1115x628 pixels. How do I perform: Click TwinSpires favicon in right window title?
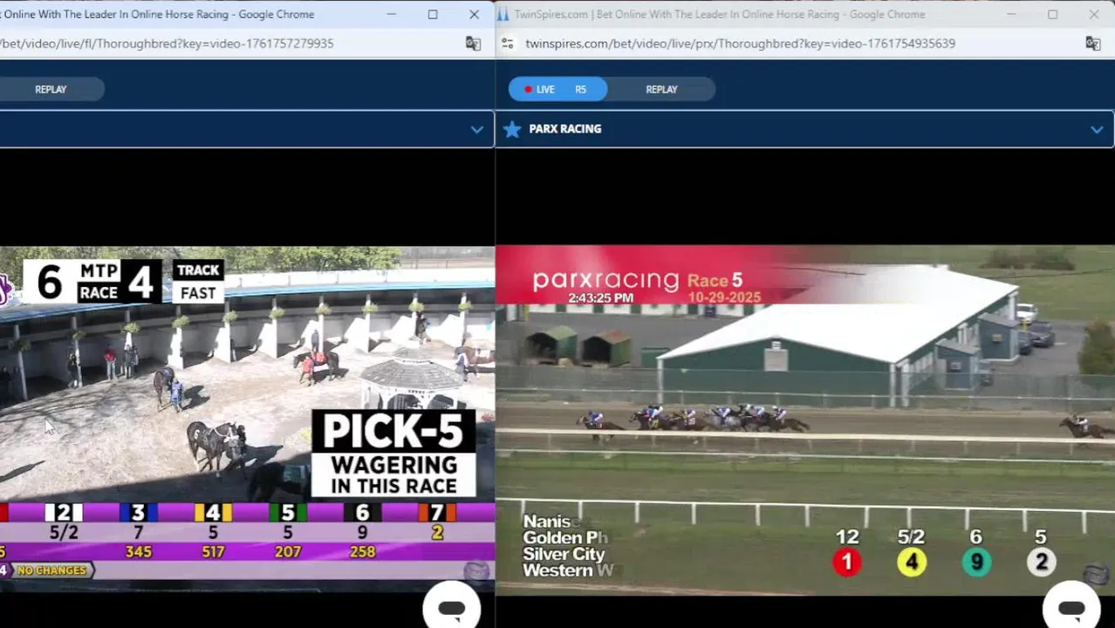click(x=503, y=14)
